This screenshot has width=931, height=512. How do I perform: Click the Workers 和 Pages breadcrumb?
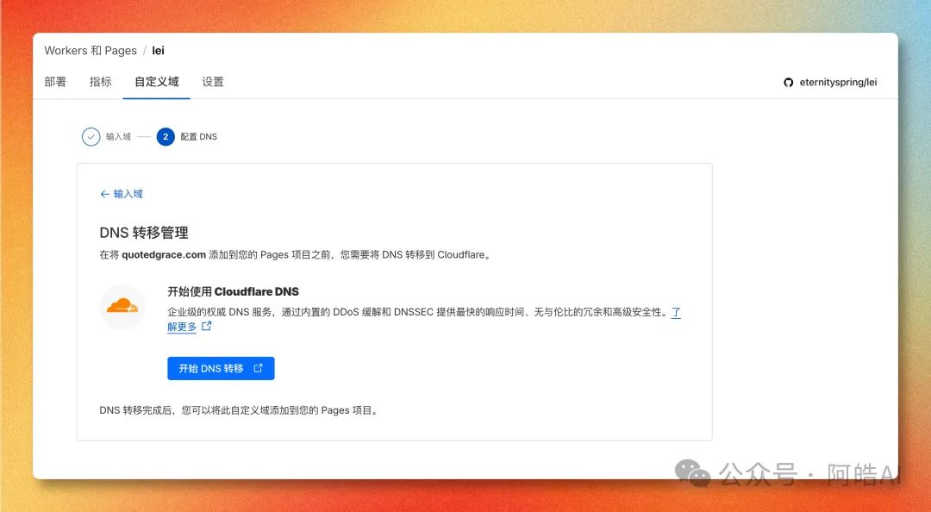[91, 51]
